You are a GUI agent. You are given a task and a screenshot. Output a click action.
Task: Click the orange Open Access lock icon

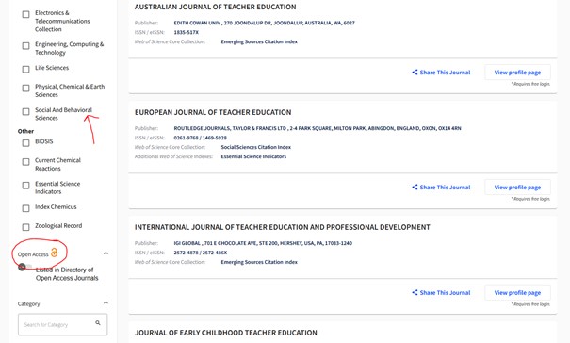54,253
